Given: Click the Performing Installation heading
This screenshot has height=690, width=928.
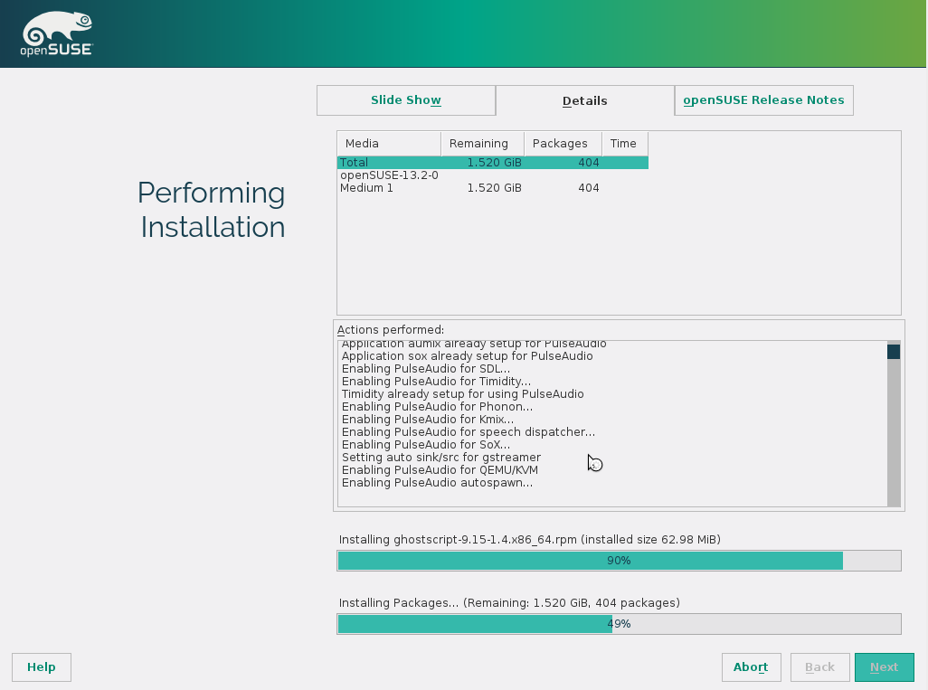Looking at the screenshot, I should pyautogui.click(x=212, y=210).
